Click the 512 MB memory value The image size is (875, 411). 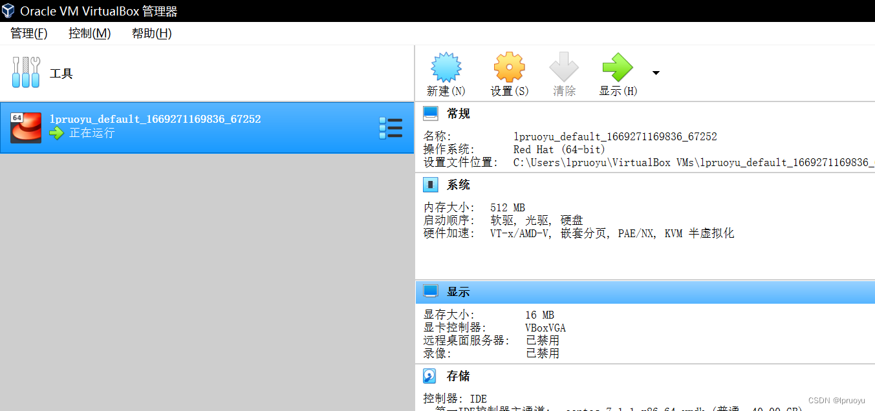pyautogui.click(x=508, y=208)
